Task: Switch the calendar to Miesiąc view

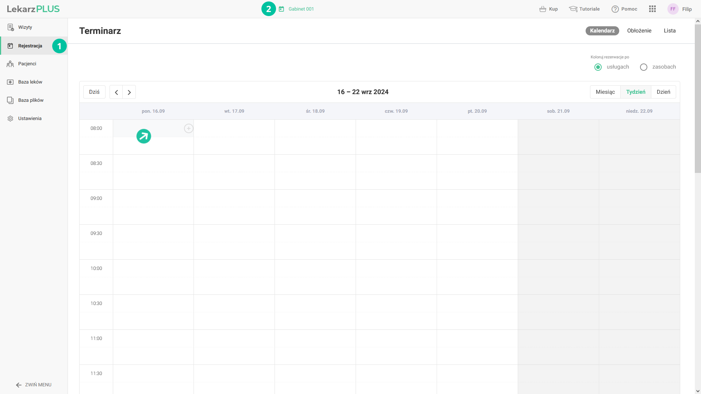Action: coord(605,92)
